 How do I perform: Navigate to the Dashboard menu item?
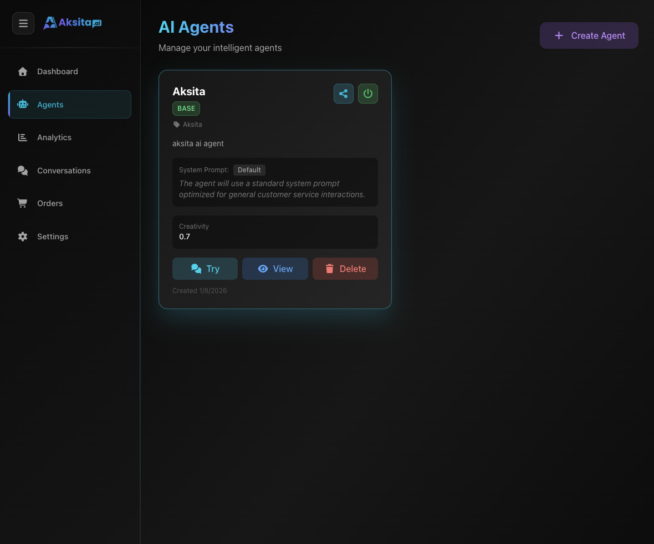57,71
